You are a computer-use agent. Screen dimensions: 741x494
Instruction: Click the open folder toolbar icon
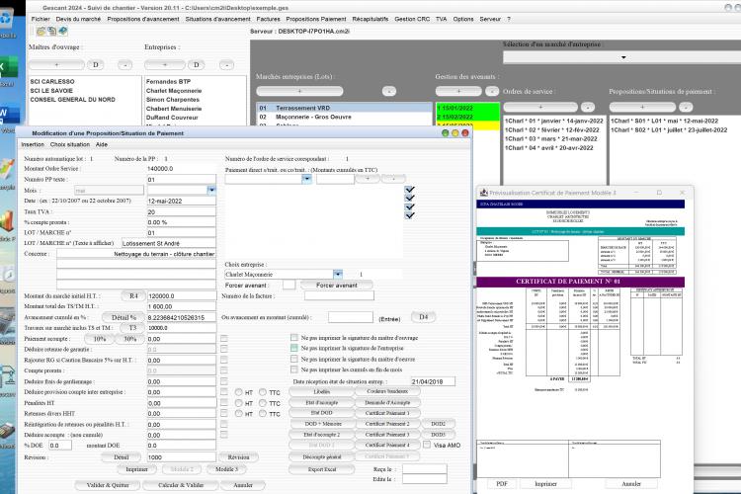(41, 32)
